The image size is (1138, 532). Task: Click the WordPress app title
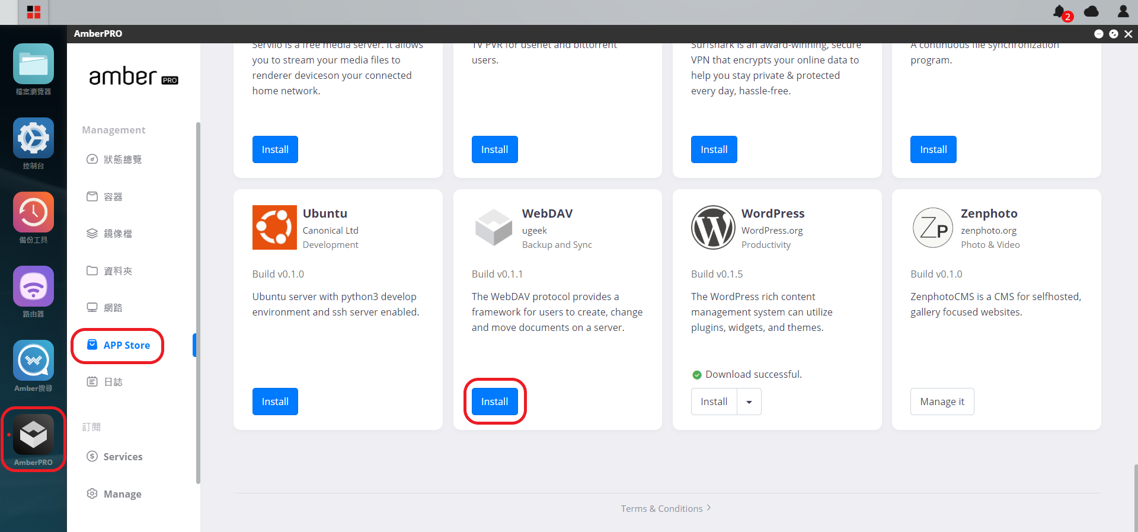pos(773,213)
